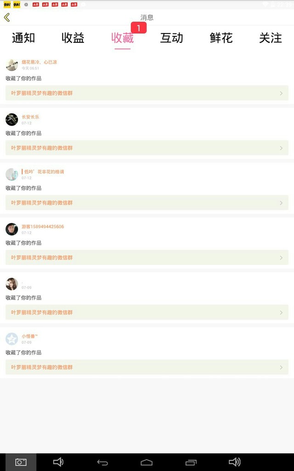
Task: Open the 互动 tab
Action: (171, 38)
